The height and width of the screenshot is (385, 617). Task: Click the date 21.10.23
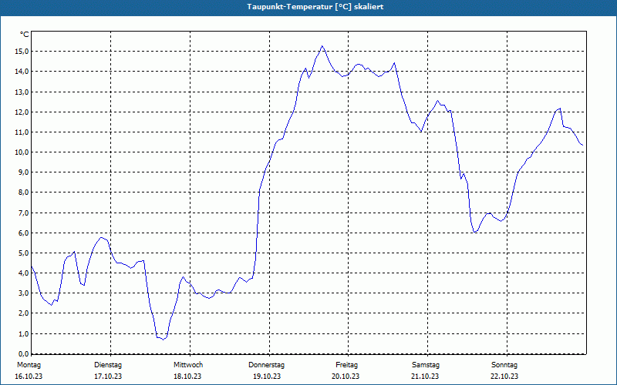pyautogui.click(x=425, y=377)
